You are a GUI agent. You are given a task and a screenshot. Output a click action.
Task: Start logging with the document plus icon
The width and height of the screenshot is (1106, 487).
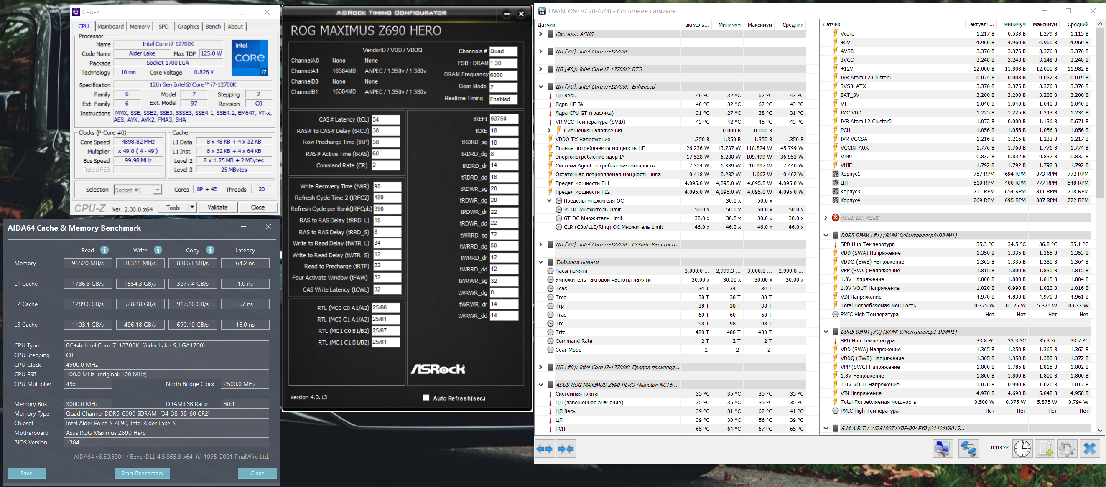1045,449
